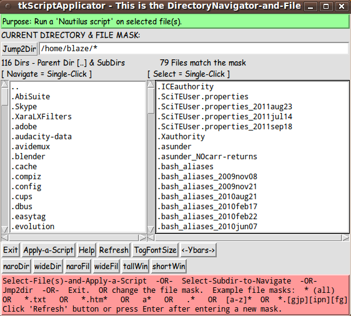Screen dimensions: 351x316
Task: Refresh the file list
Action: click(114, 250)
